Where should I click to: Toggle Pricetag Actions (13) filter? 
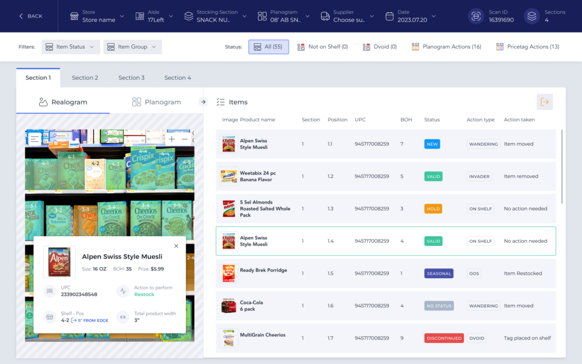[x=527, y=47]
